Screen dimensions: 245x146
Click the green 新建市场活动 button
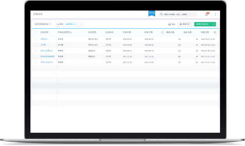tap(202, 24)
